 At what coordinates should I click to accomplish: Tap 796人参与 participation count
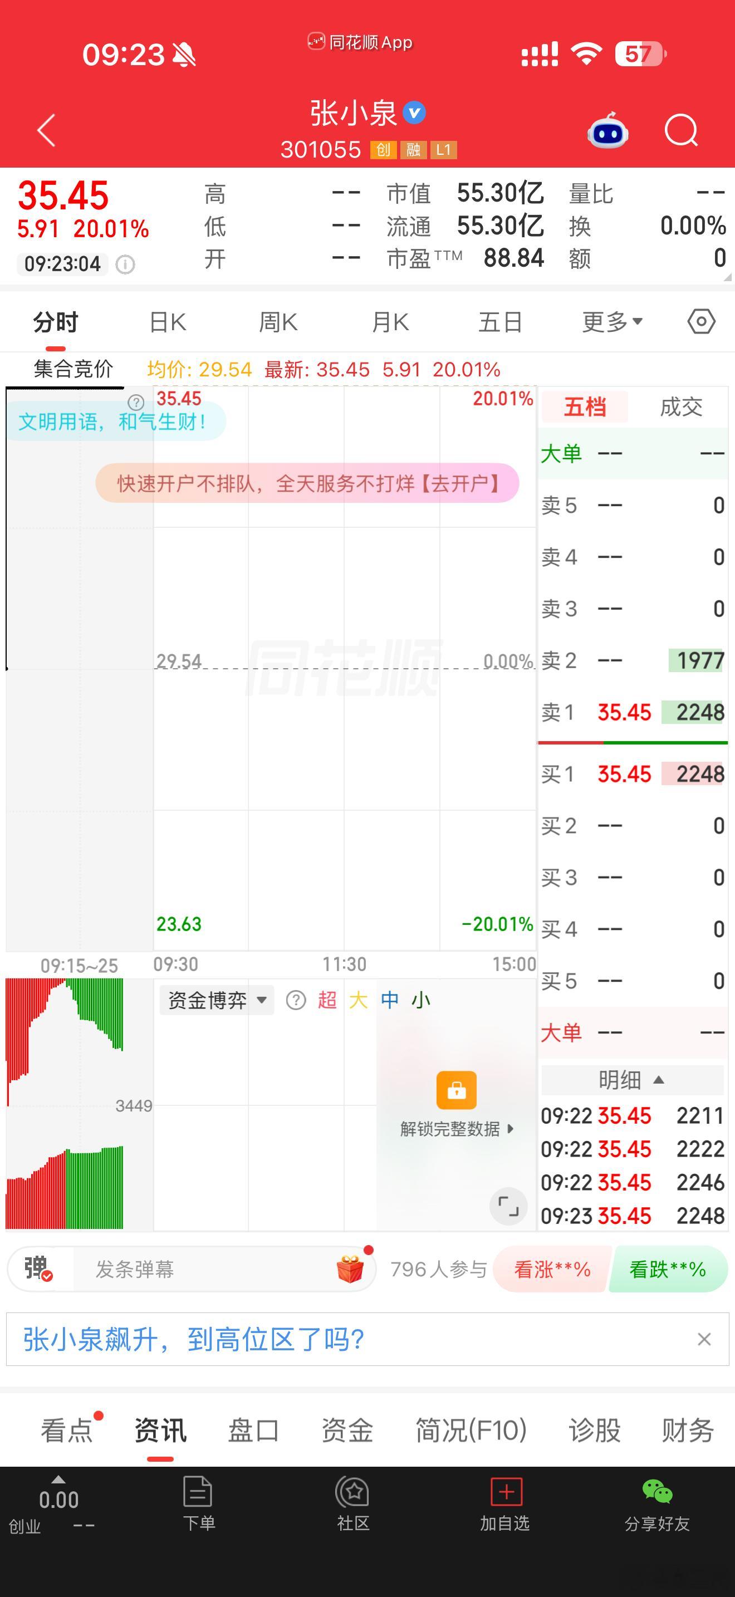tap(439, 1269)
